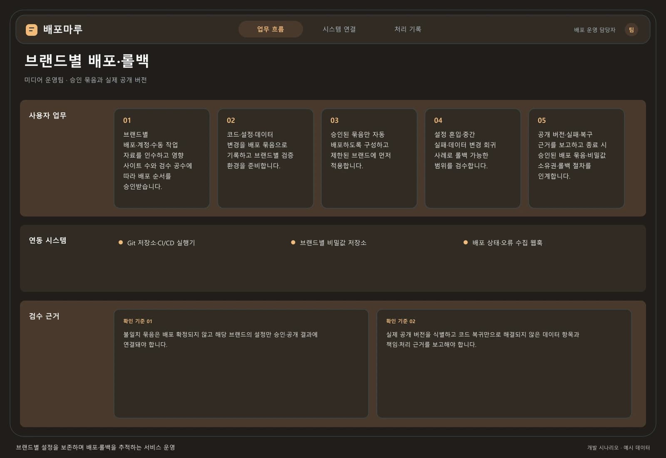Viewport: 666px width, 458px height.
Task: Open step card 02 배포 묶음 기록
Action: [x=266, y=158]
